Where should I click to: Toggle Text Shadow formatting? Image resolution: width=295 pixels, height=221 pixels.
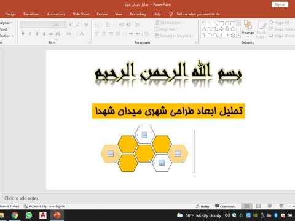tap(44, 34)
